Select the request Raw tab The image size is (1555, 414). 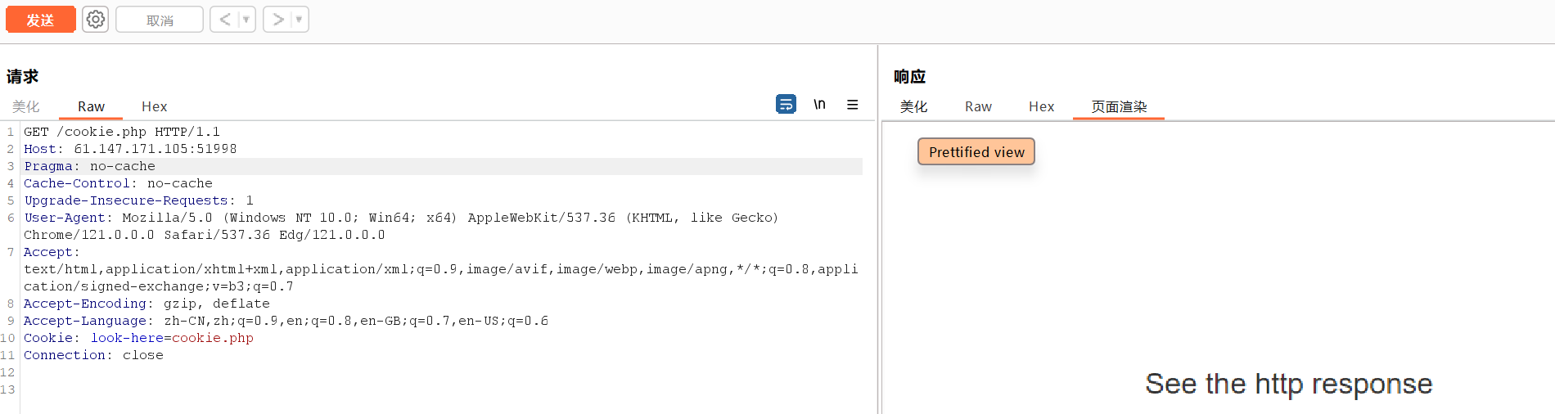click(x=91, y=106)
